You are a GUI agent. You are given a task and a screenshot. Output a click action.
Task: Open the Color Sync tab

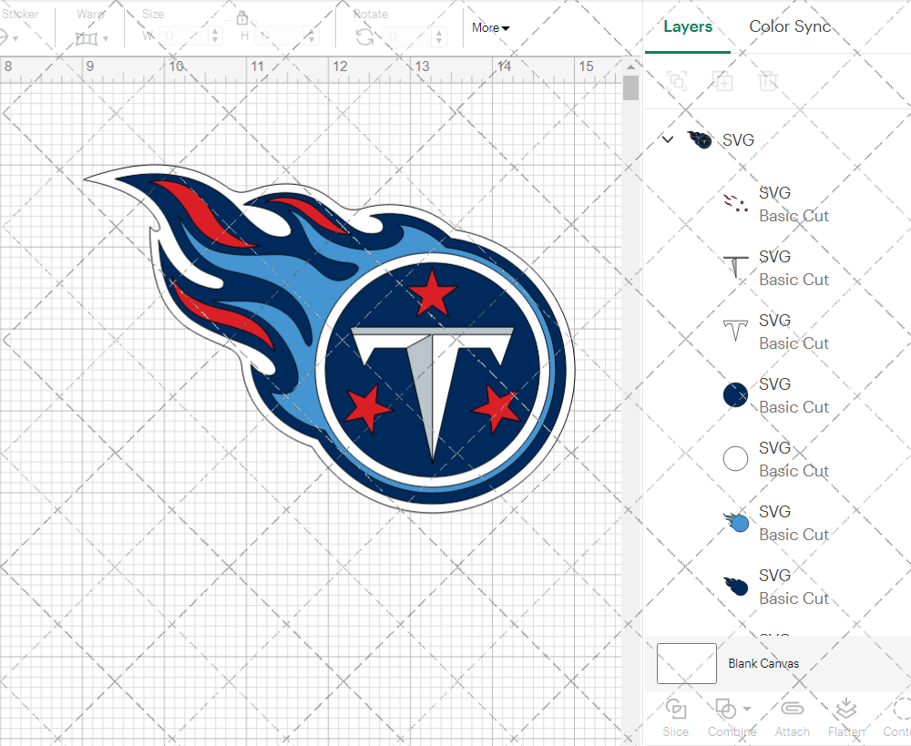click(790, 26)
